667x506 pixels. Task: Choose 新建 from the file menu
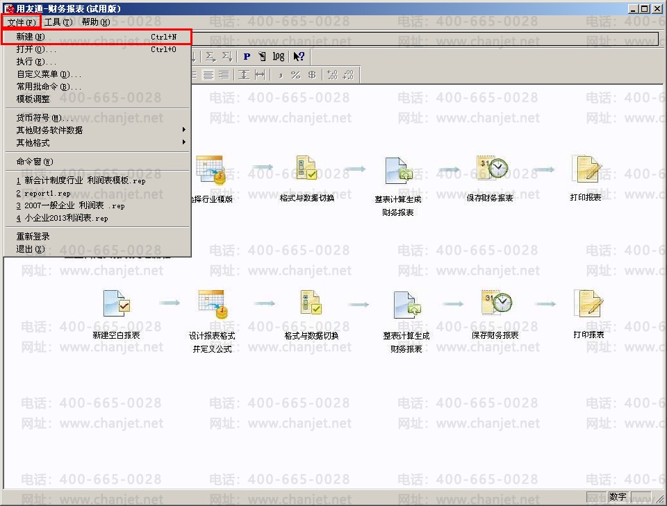[97, 37]
